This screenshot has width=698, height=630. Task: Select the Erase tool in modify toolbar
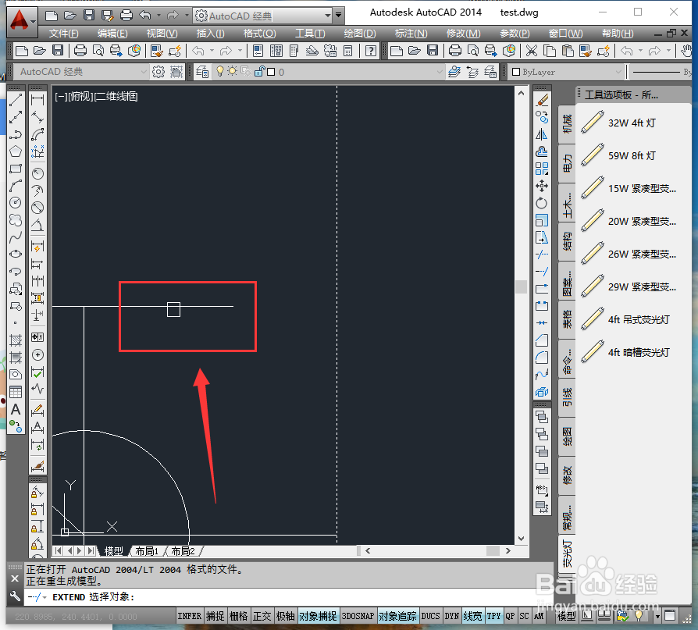pyautogui.click(x=542, y=100)
